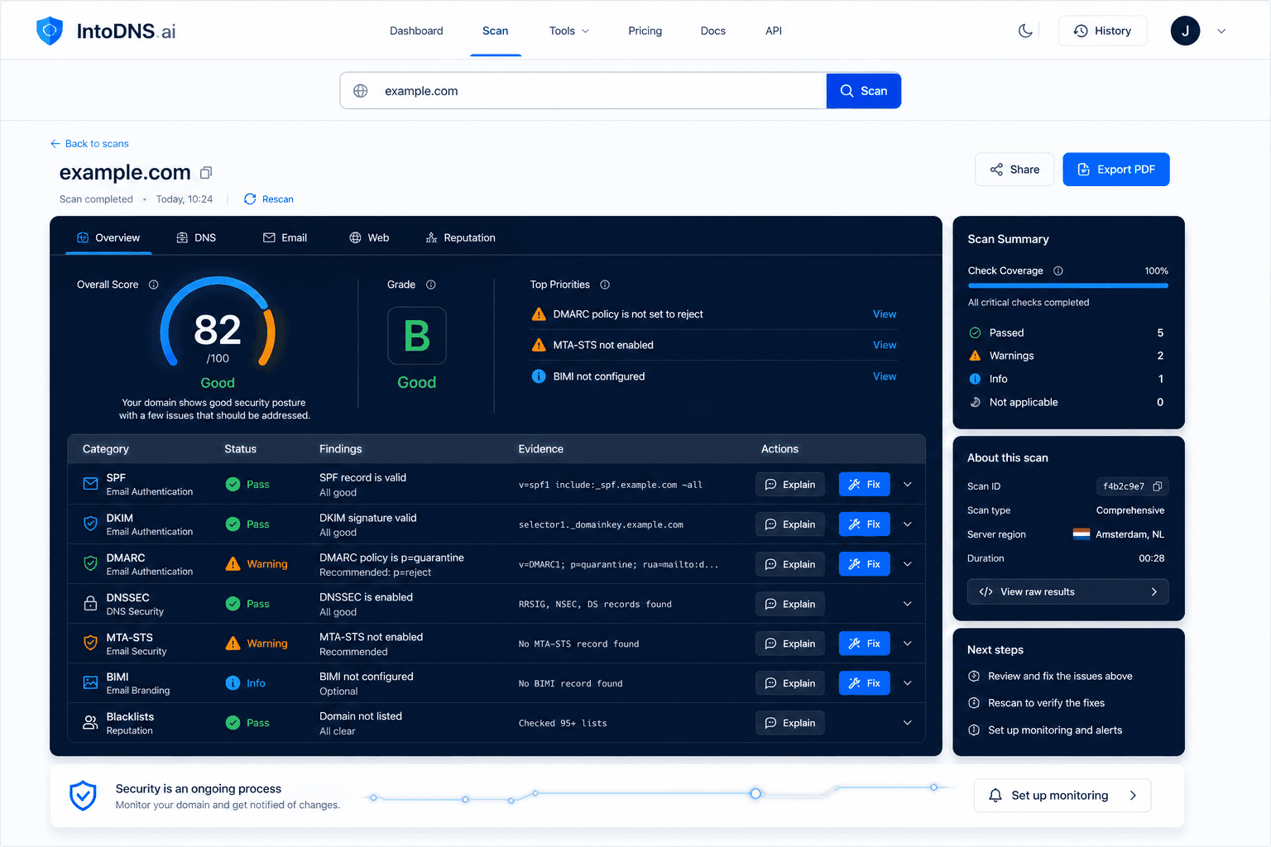This screenshot has width=1271, height=847.
Task: Expand the SPF row details
Action: 908,484
